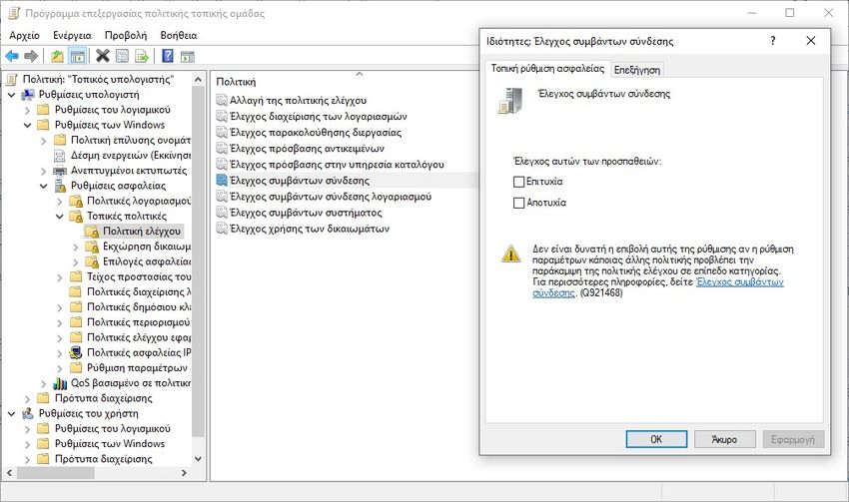Click the blue question mark Help icon
The height and width of the screenshot is (502, 849).
coord(168,55)
